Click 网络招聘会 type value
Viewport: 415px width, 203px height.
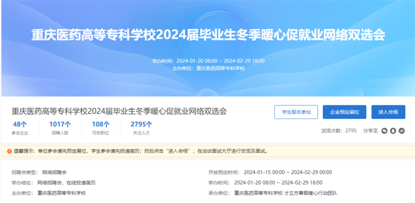(x=54, y=173)
